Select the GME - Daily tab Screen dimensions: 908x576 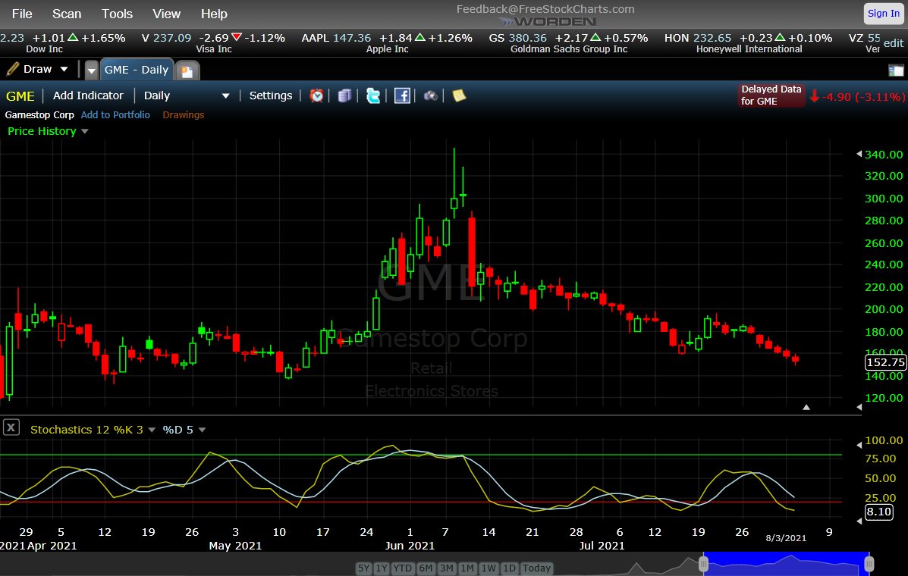pyautogui.click(x=137, y=70)
